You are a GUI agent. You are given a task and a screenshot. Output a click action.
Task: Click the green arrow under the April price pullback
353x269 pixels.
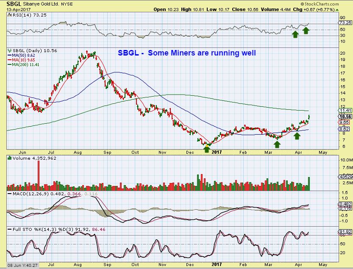tap(297, 136)
